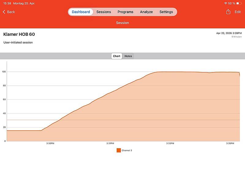The image size is (245, 170).
Task: Tap the Wi-Fi status icon
Action: (x=225, y=3)
